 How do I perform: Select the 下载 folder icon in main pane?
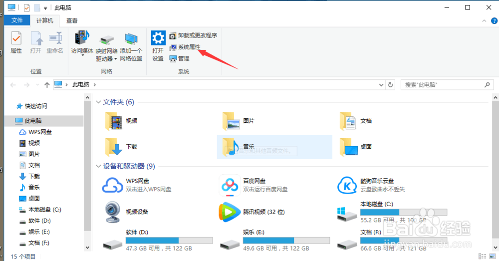pyautogui.click(x=114, y=147)
